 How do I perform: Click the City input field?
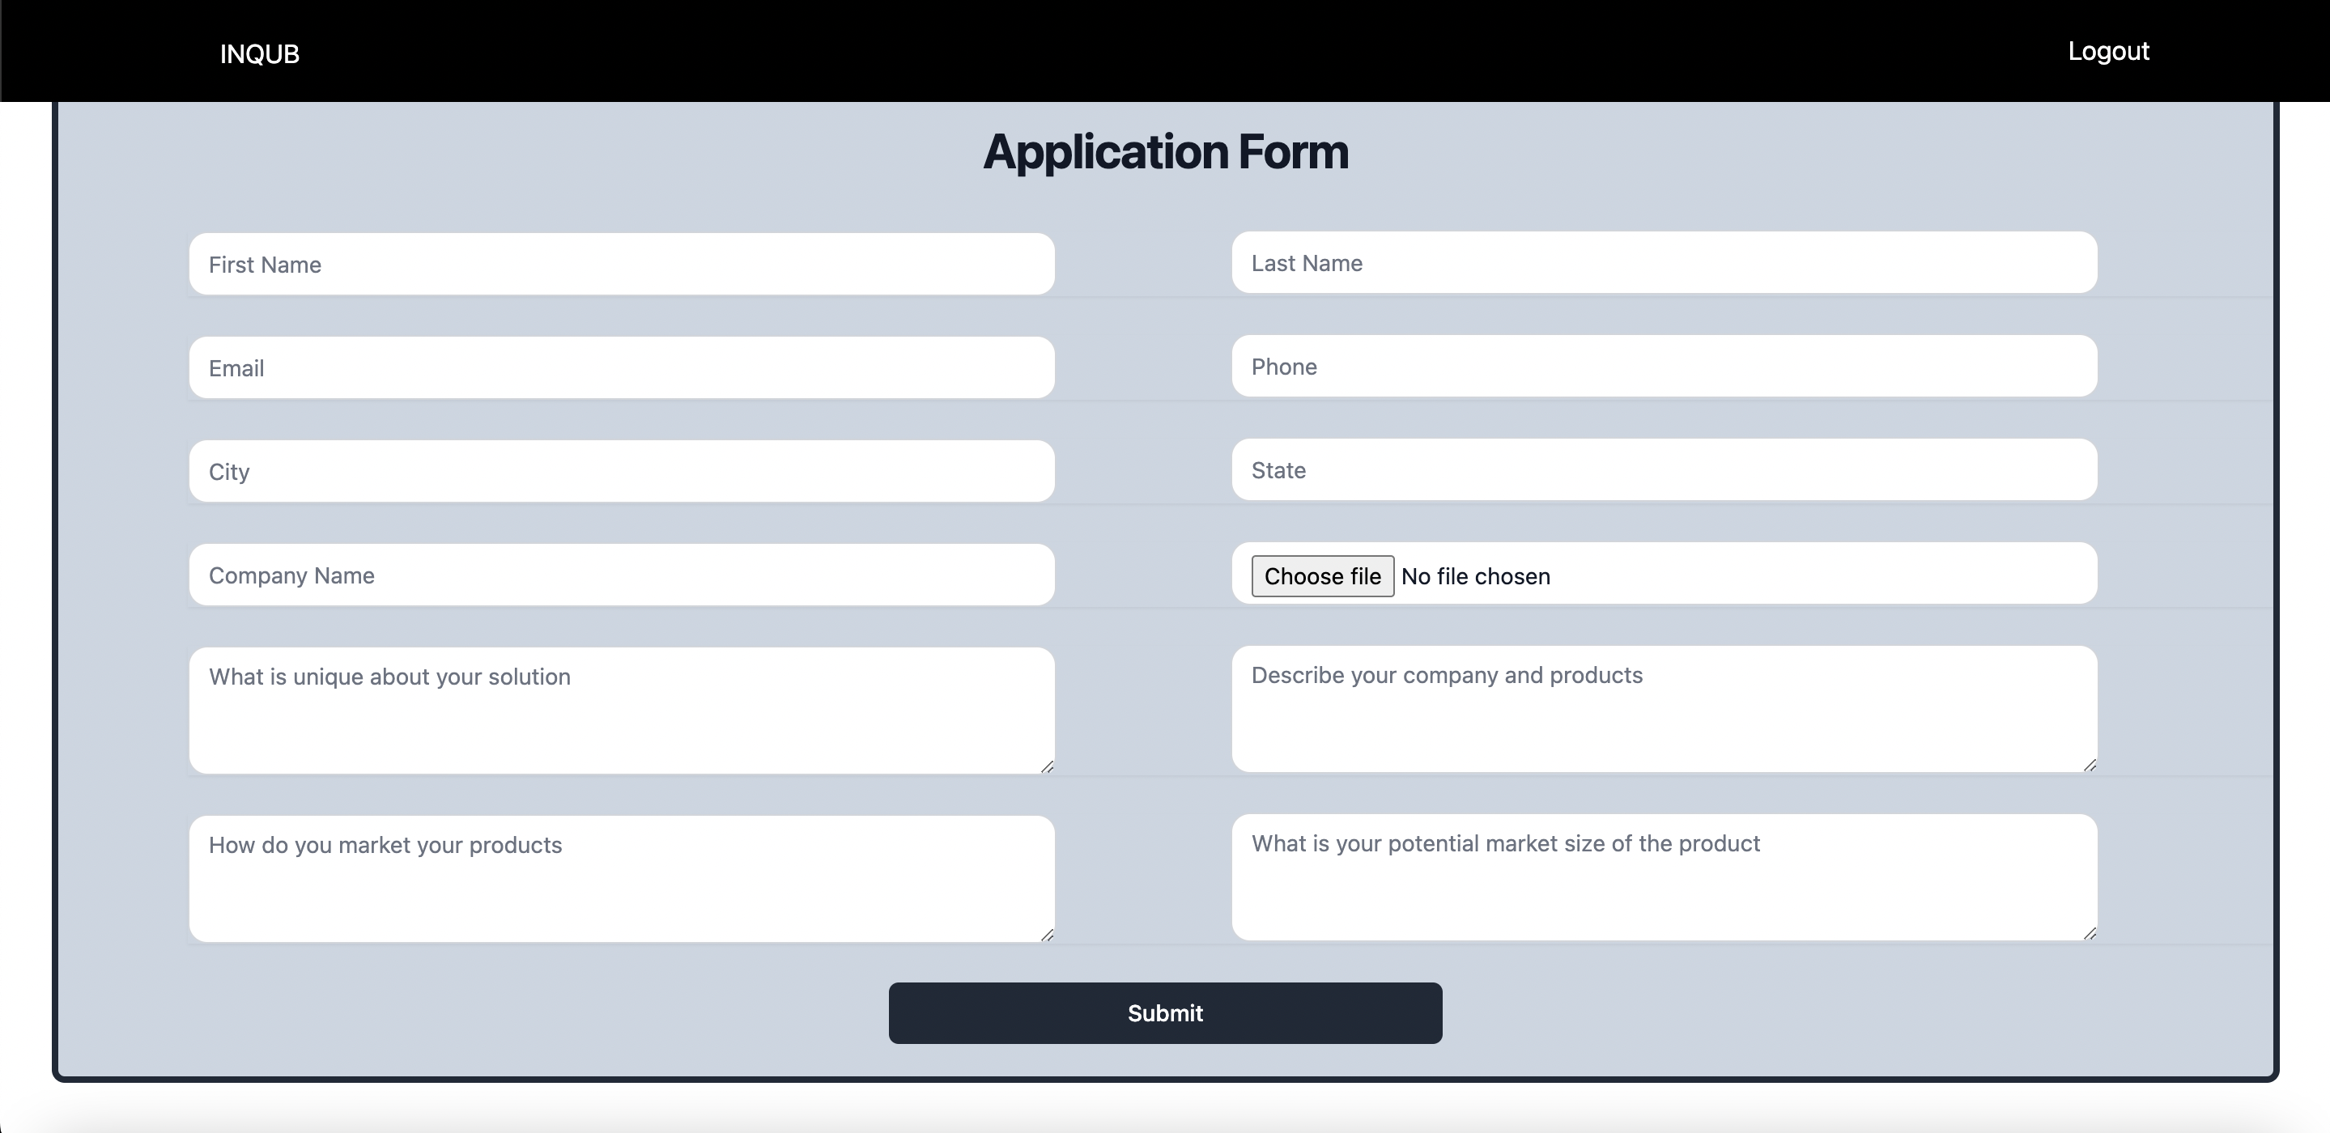(x=620, y=470)
